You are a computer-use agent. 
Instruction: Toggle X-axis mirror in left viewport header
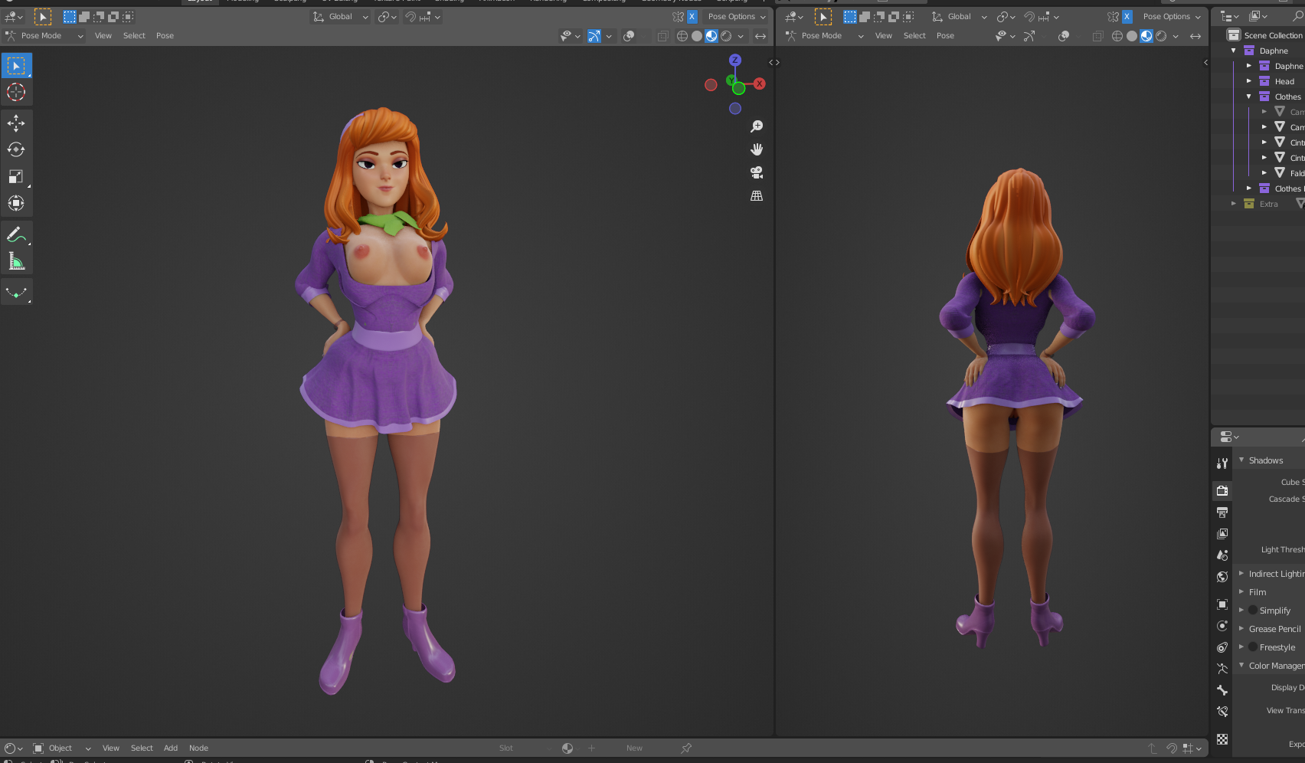(x=692, y=17)
